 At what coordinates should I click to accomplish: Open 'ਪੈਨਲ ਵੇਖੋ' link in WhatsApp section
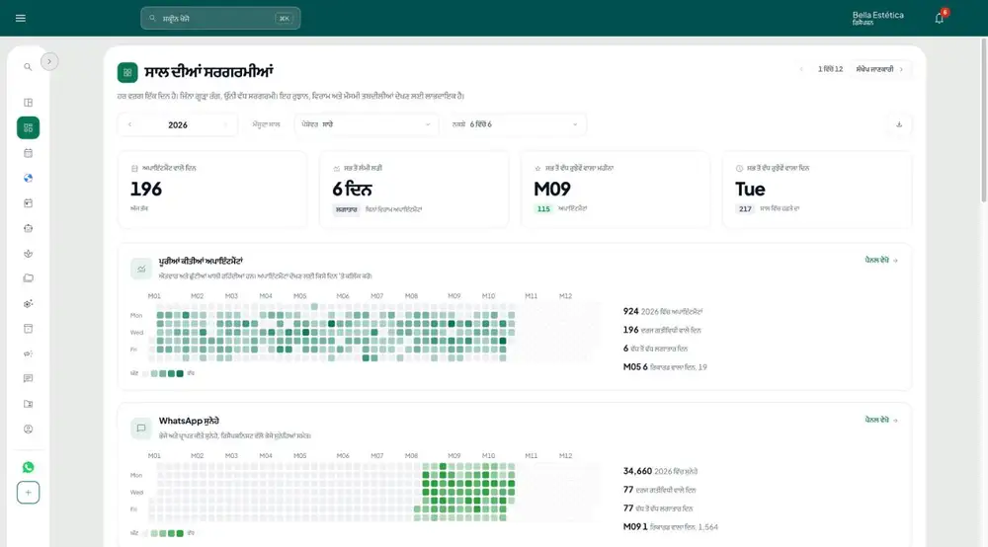point(881,420)
